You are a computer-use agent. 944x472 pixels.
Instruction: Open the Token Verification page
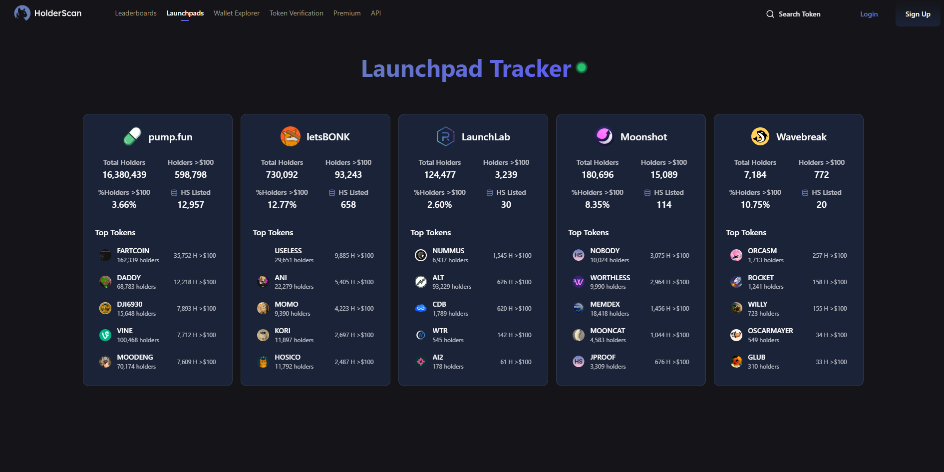pyautogui.click(x=296, y=13)
